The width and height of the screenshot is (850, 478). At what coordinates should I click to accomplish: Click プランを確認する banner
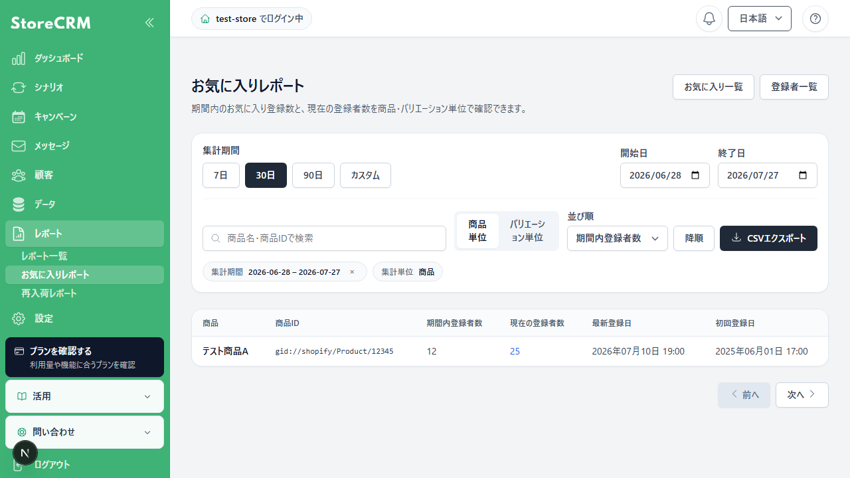click(84, 357)
